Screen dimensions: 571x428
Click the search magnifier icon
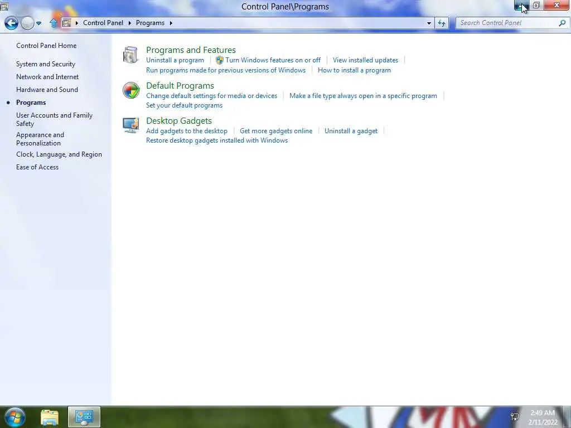pyautogui.click(x=562, y=23)
